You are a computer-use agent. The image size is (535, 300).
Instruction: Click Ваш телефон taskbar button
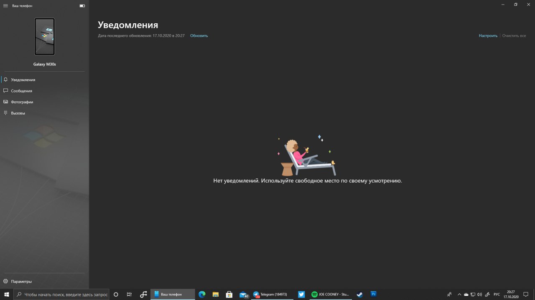(x=173, y=294)
